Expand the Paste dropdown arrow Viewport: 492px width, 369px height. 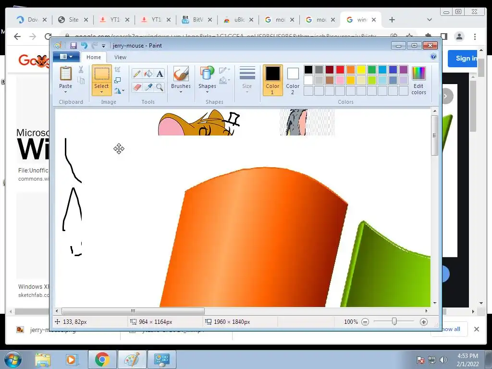(x=65, y=92)
